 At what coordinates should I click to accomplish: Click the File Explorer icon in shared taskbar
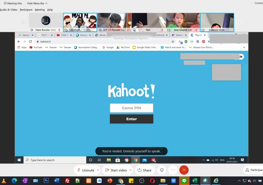tap(109, 160)
